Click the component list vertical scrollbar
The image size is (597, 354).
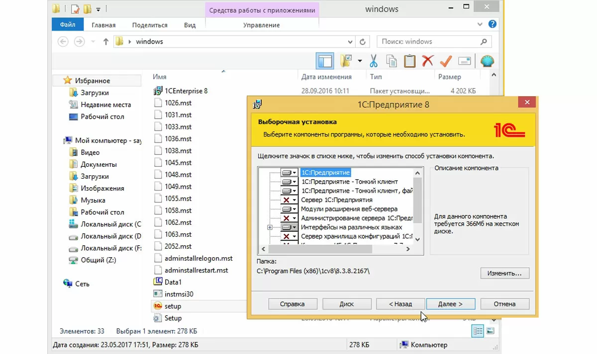[418, 206]
